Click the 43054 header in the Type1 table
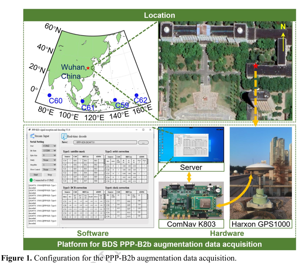 point(98,157)
